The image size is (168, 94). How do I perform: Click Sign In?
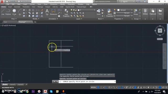[125, 2]
